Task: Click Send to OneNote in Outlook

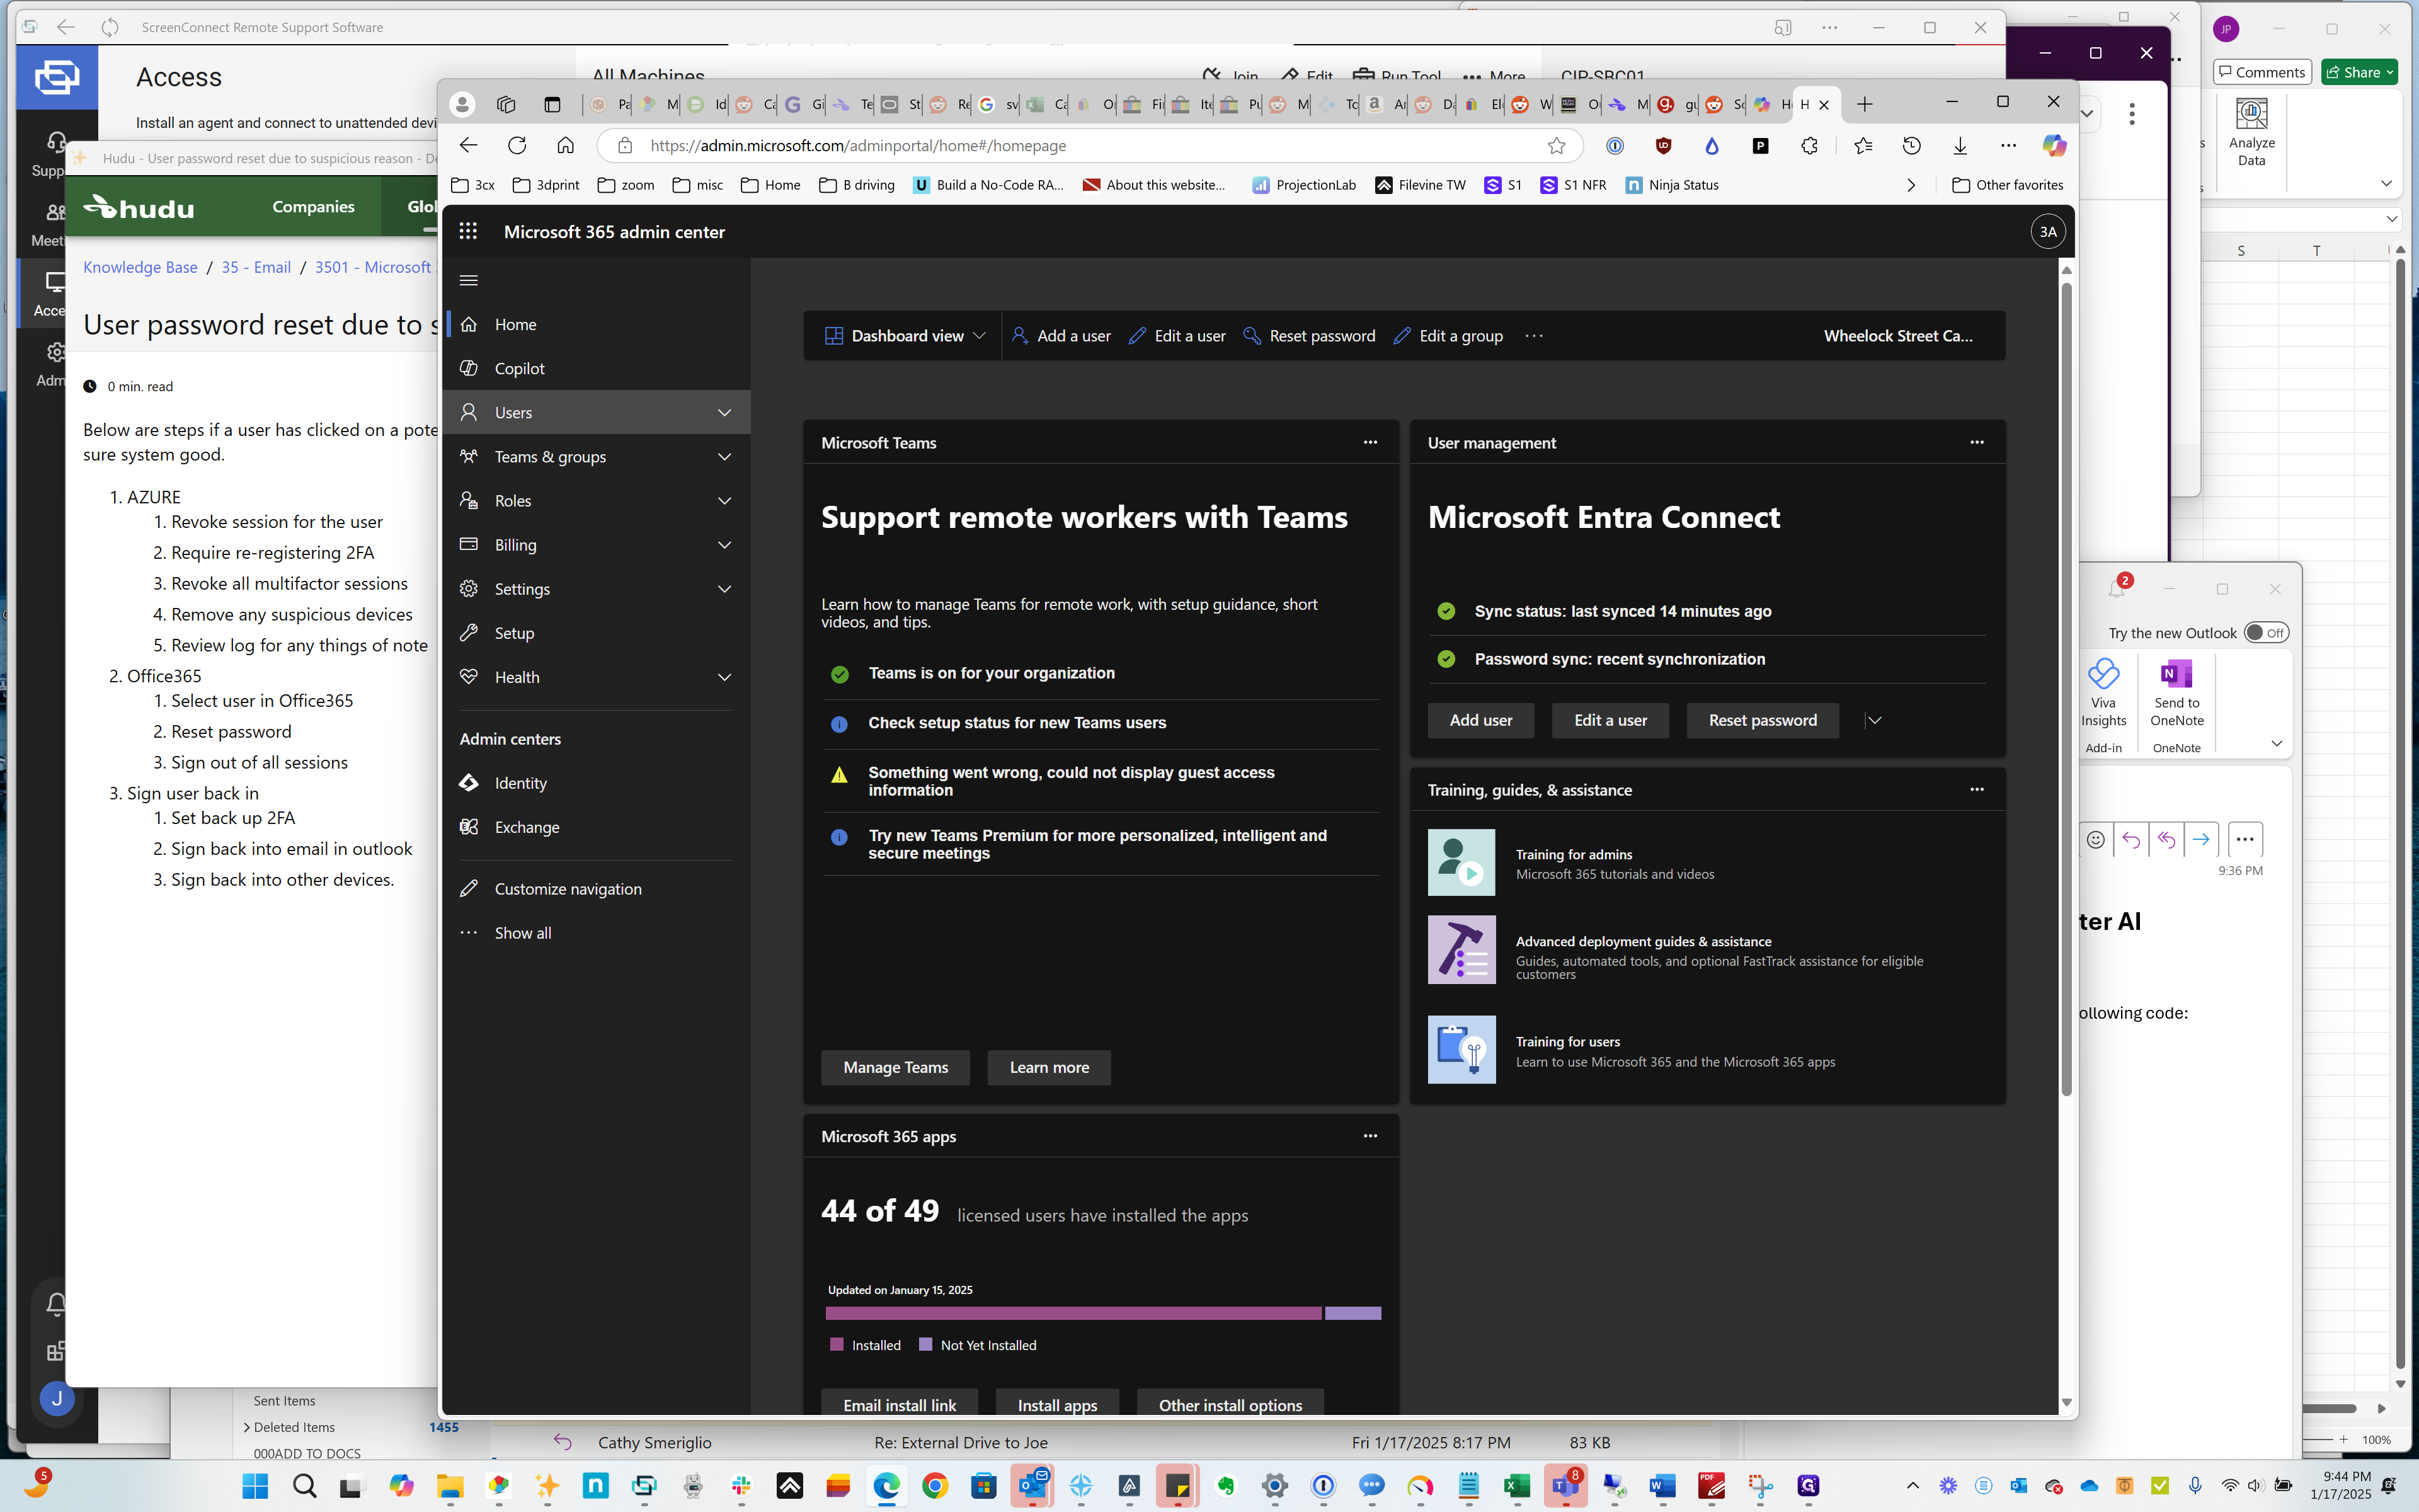Action: (x=2176, y=693)
